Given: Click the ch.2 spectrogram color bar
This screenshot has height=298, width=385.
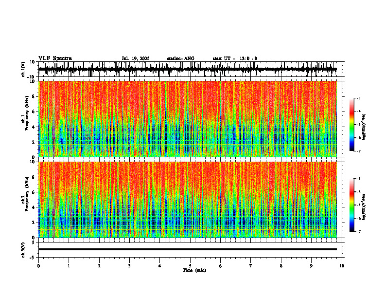Looking at the screenshot, I should [x=352, y=205].
